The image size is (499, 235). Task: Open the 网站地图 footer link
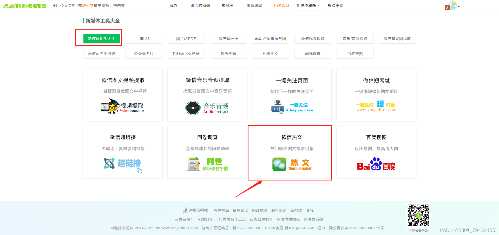click(260, 210)
